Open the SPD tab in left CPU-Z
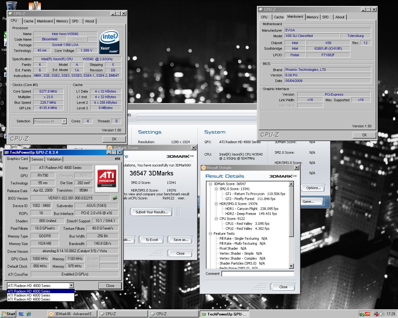Screen dimensions: 398x318 [x=75, y=21]
